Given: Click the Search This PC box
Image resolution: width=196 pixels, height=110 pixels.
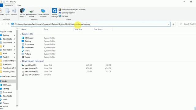Looking at the screenshot, I should click(x=187, y=24).
